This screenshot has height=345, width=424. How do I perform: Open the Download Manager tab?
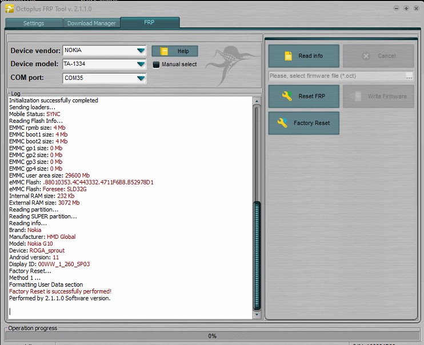(91, 23)
